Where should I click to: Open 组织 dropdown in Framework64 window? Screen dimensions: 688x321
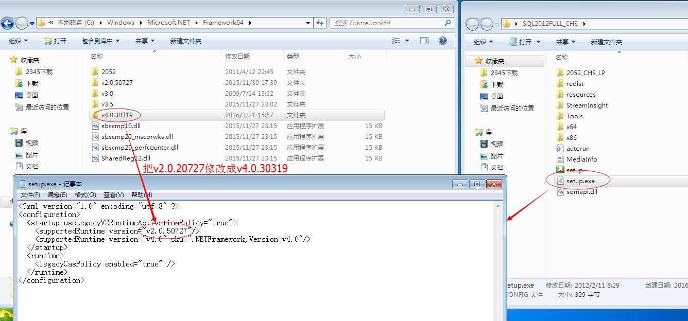(19, 41)
